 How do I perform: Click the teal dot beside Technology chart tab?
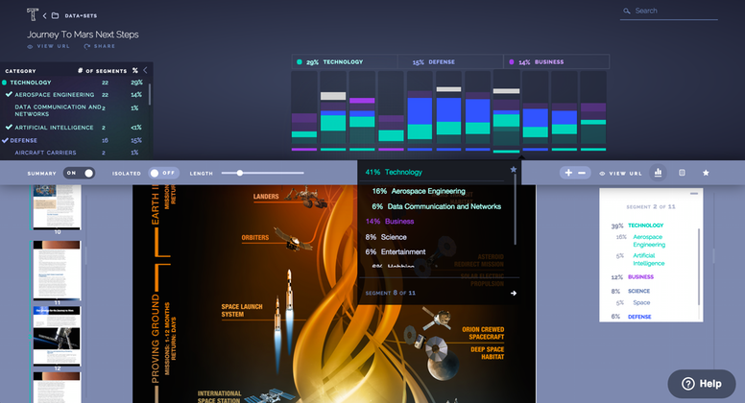300,61
